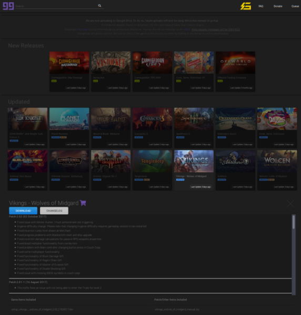Close the Vikings details panel
The image size is (301, 315).
click(290, 203)
